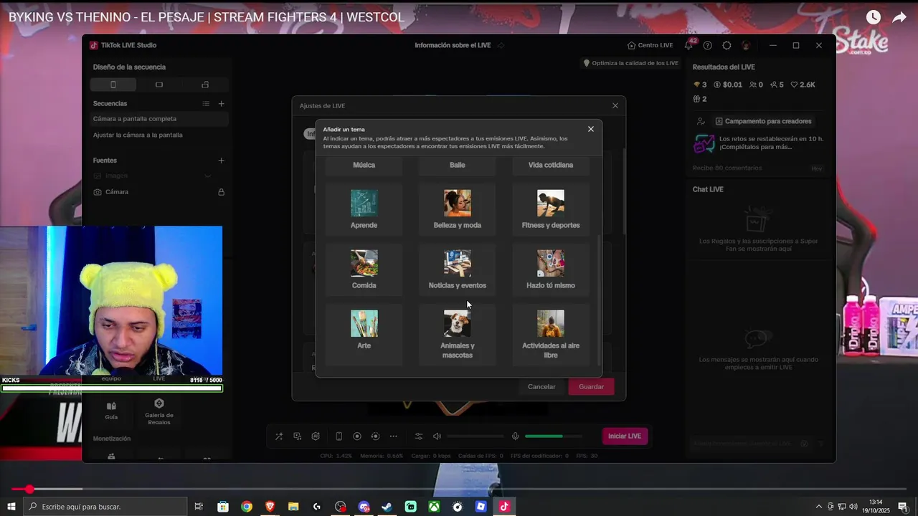
Task: Select the Baile topic label
Action: click(457, 165)
